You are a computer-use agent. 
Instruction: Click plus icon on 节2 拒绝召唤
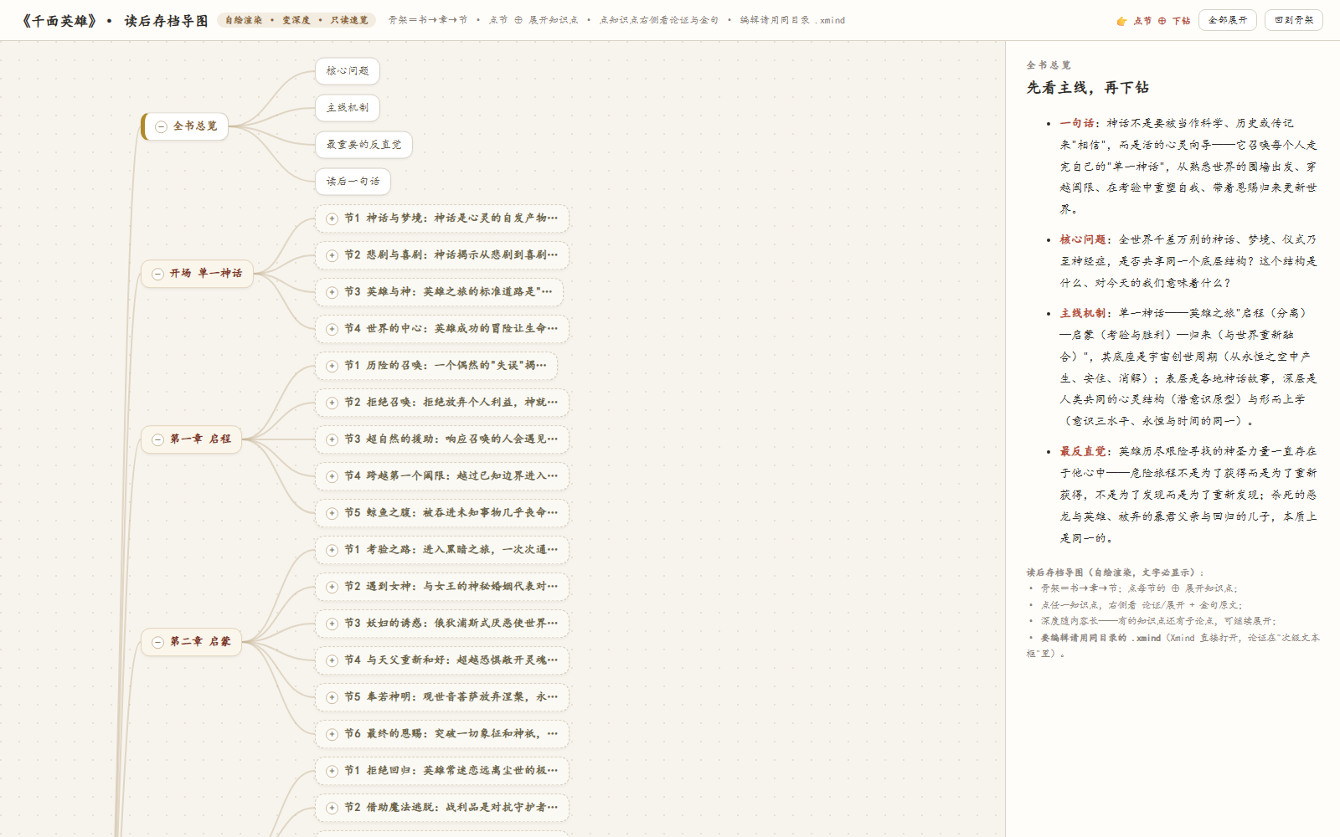pyautogui.click(x=332, y=403)
